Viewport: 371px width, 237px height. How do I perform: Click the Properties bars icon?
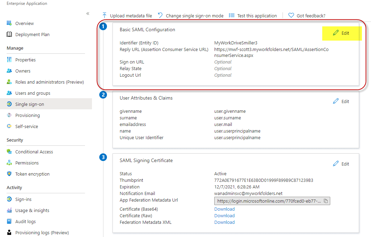(9, 60)
